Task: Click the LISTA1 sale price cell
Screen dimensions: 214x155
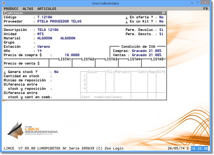Action: pos(60,63)
